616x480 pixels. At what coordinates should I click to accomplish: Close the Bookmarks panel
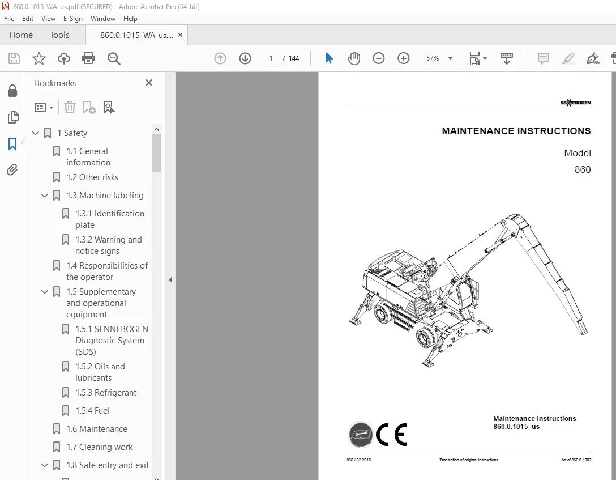click(149, 83)
